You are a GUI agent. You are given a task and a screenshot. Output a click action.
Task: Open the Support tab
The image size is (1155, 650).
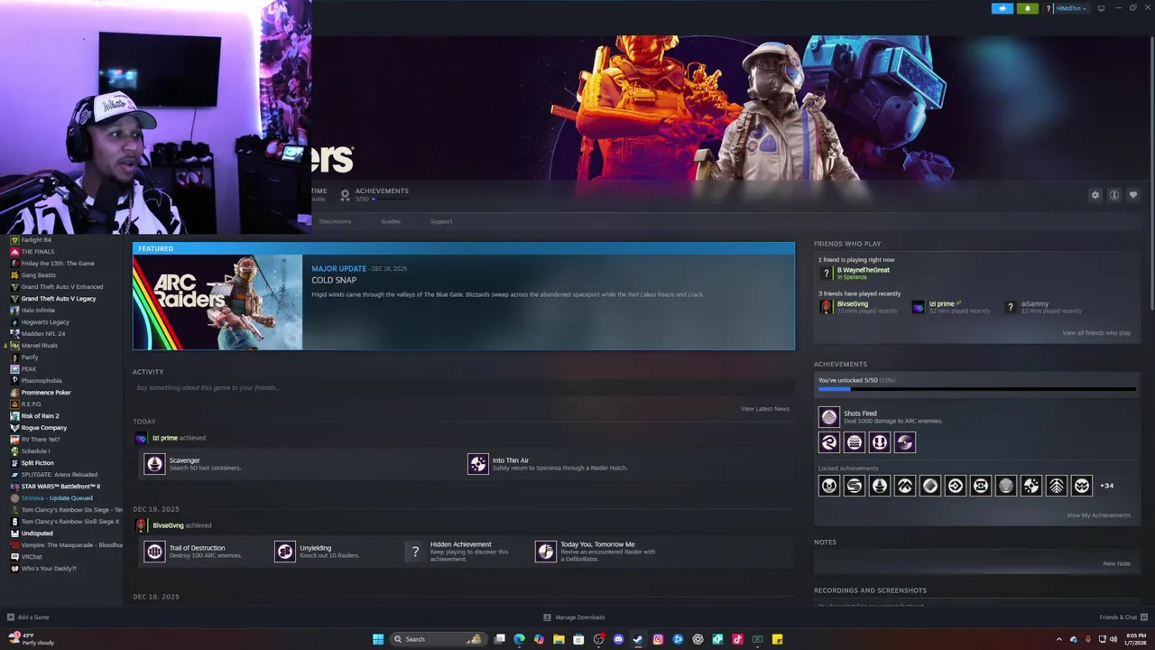pos(441,221)
